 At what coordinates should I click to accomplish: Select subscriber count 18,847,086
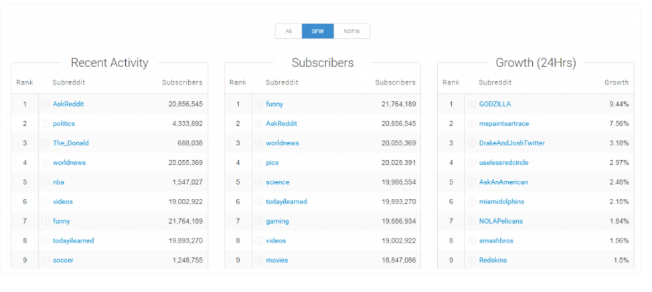399,261
